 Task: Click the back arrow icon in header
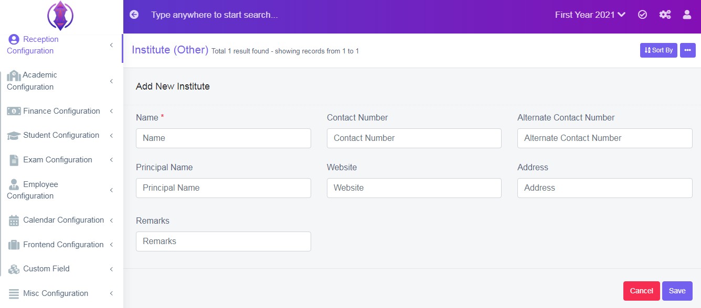(x=134, y=15)
